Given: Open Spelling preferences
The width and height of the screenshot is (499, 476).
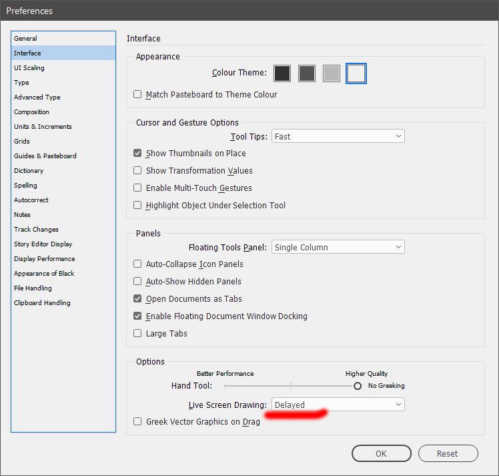Looking at the screenshot, I should point(63,185).
